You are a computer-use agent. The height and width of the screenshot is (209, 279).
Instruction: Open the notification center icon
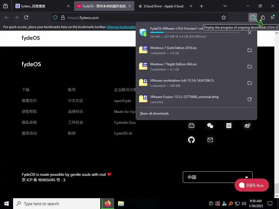click(270, 204)
